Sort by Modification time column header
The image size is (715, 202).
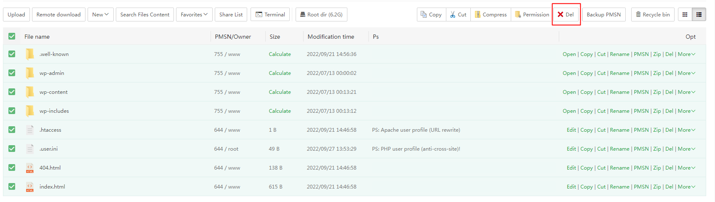click(331, 37)
